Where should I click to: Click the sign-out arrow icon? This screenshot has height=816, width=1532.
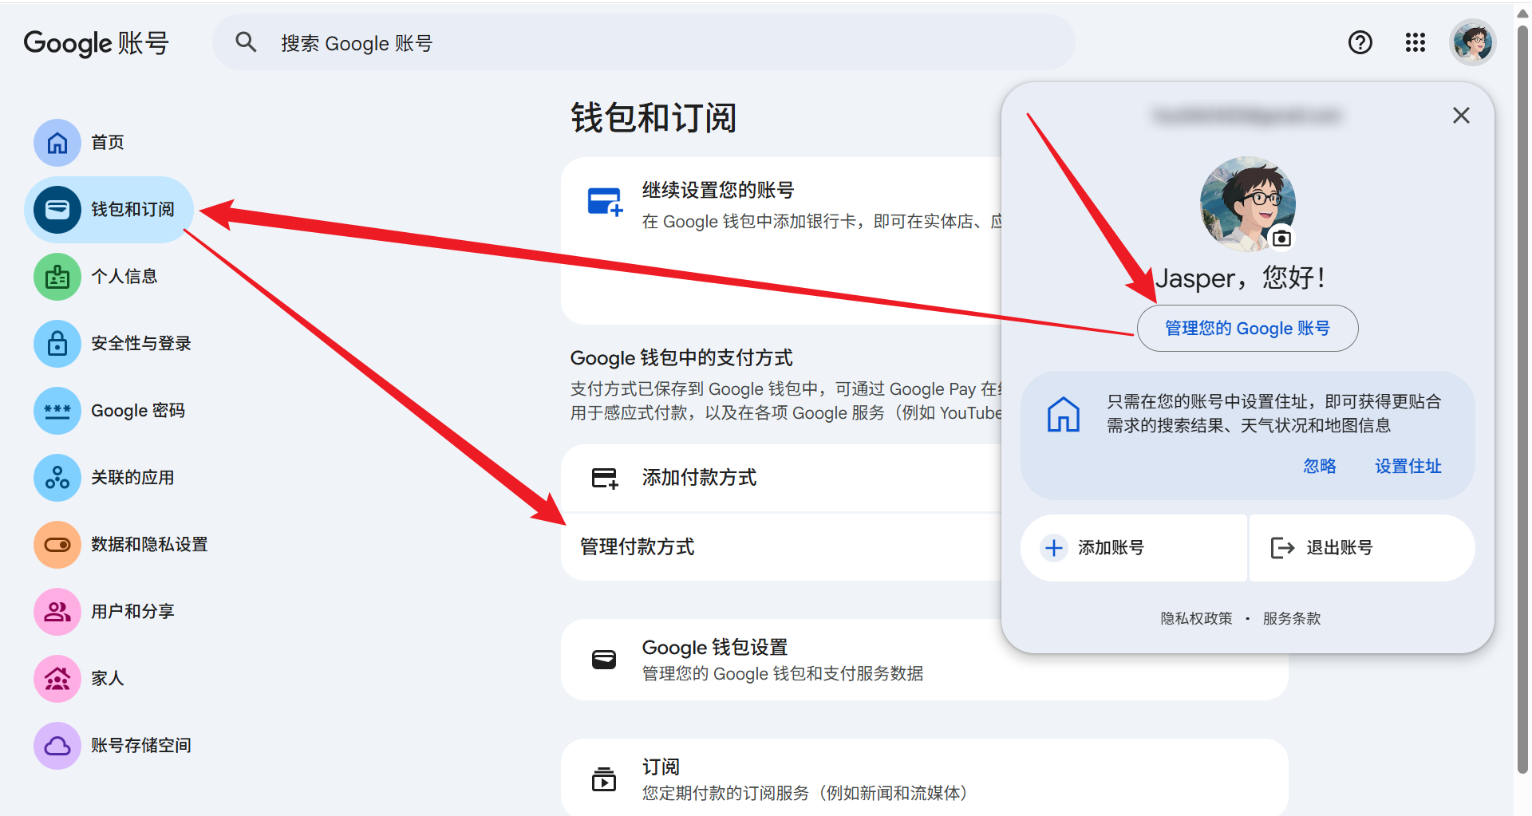1282,548
